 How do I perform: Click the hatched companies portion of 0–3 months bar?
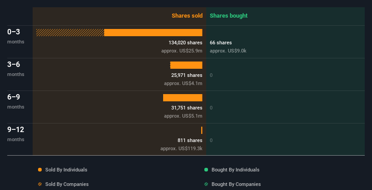pos(70,33)
